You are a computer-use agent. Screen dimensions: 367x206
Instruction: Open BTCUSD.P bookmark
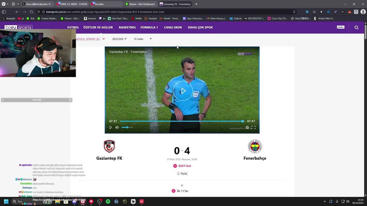point(254,18)
